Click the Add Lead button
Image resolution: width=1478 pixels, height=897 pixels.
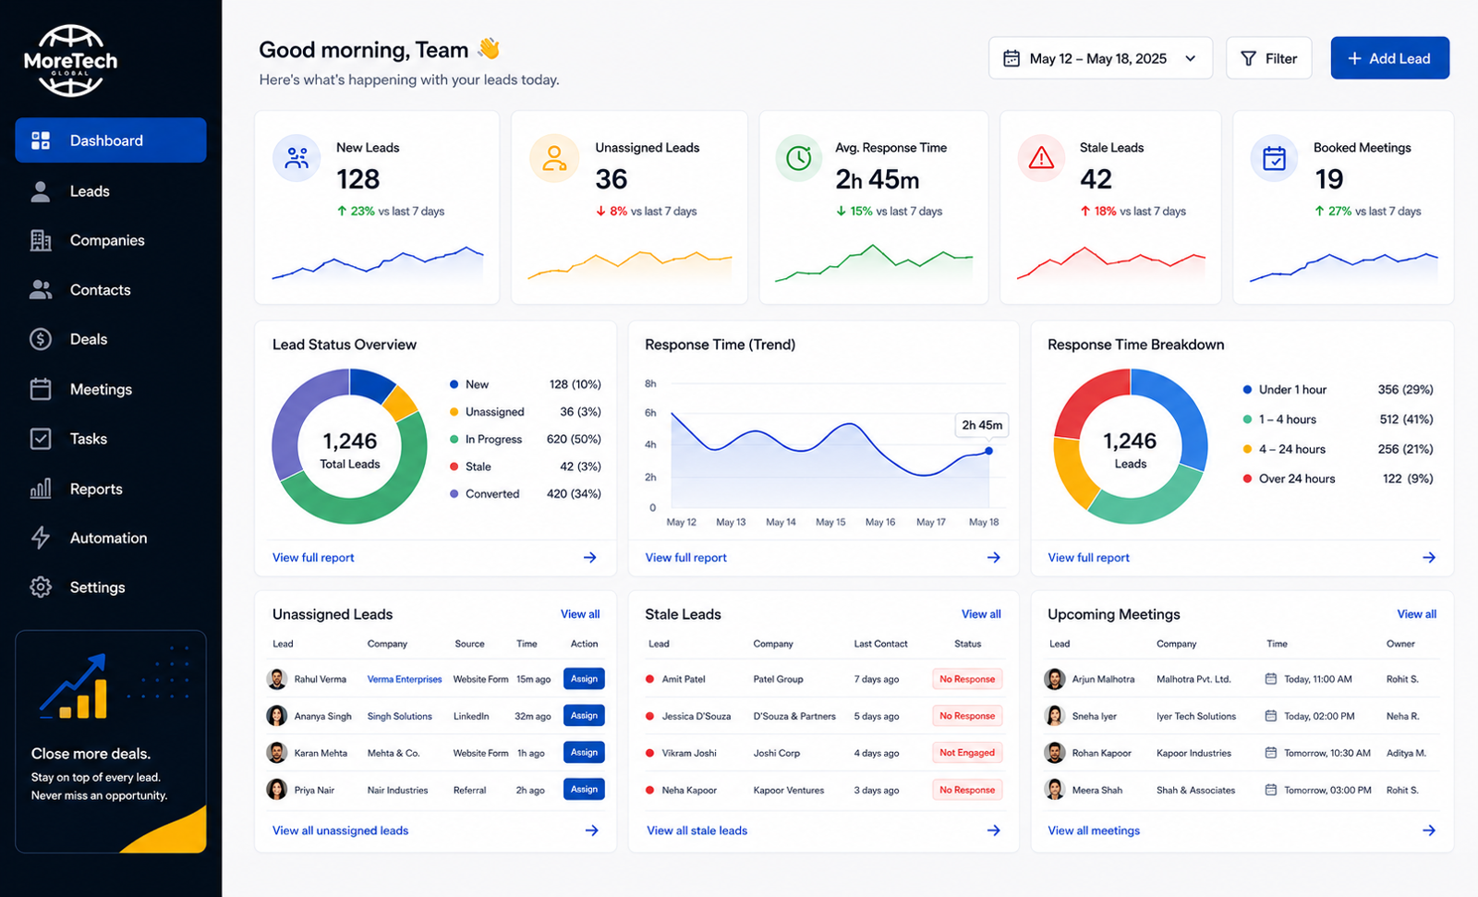click(1389, 58)
